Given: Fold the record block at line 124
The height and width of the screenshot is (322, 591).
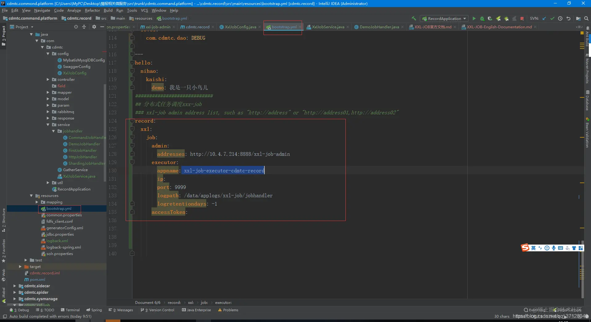Looking at the screenshot, I should (132, 121).
